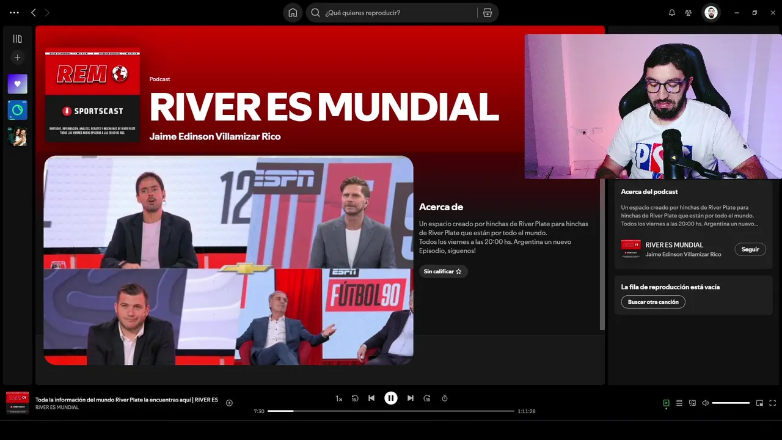782x440 pixels.
Task: Toggle the Now Playing view
Action: click(667, 403)
